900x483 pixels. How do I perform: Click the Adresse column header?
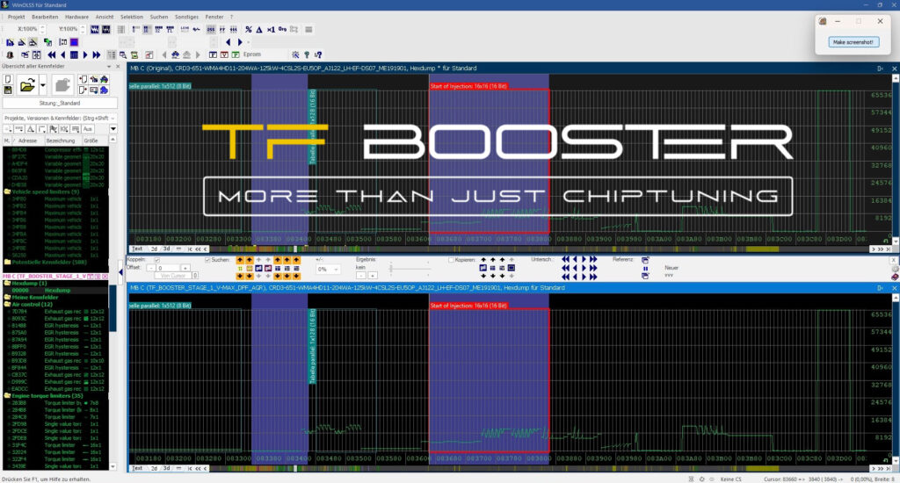tap(27, 140)
